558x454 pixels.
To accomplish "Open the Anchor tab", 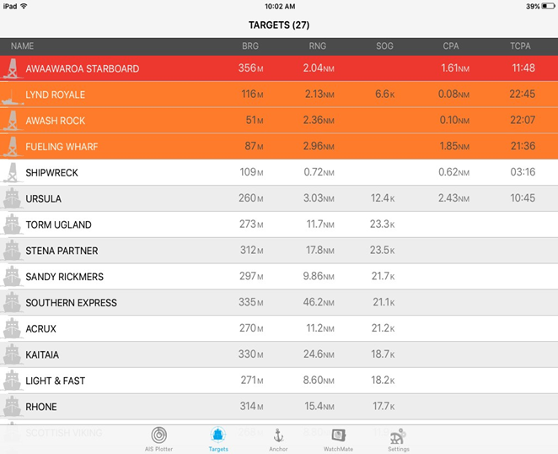I will [x=278, y=440].
